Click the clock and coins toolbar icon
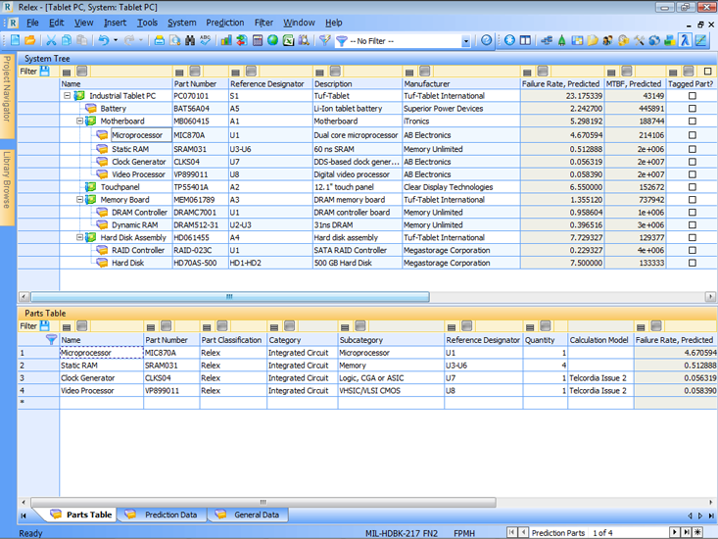 [623, 40]
